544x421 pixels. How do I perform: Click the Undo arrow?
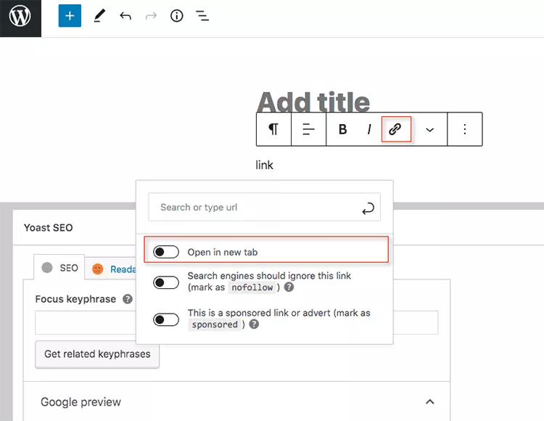pos(125,16)
